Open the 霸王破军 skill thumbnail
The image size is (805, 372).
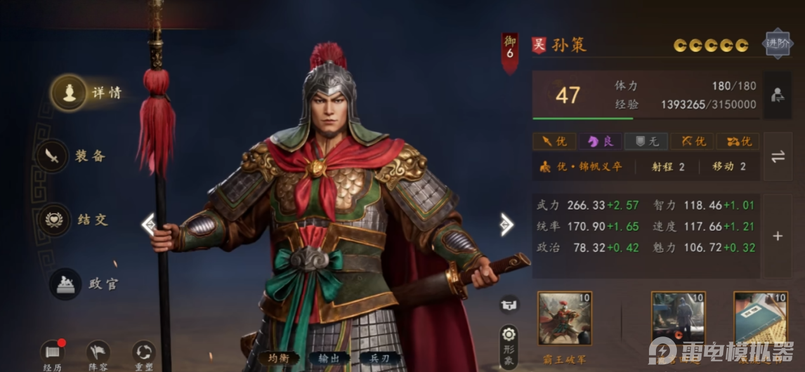pos(564,318)
